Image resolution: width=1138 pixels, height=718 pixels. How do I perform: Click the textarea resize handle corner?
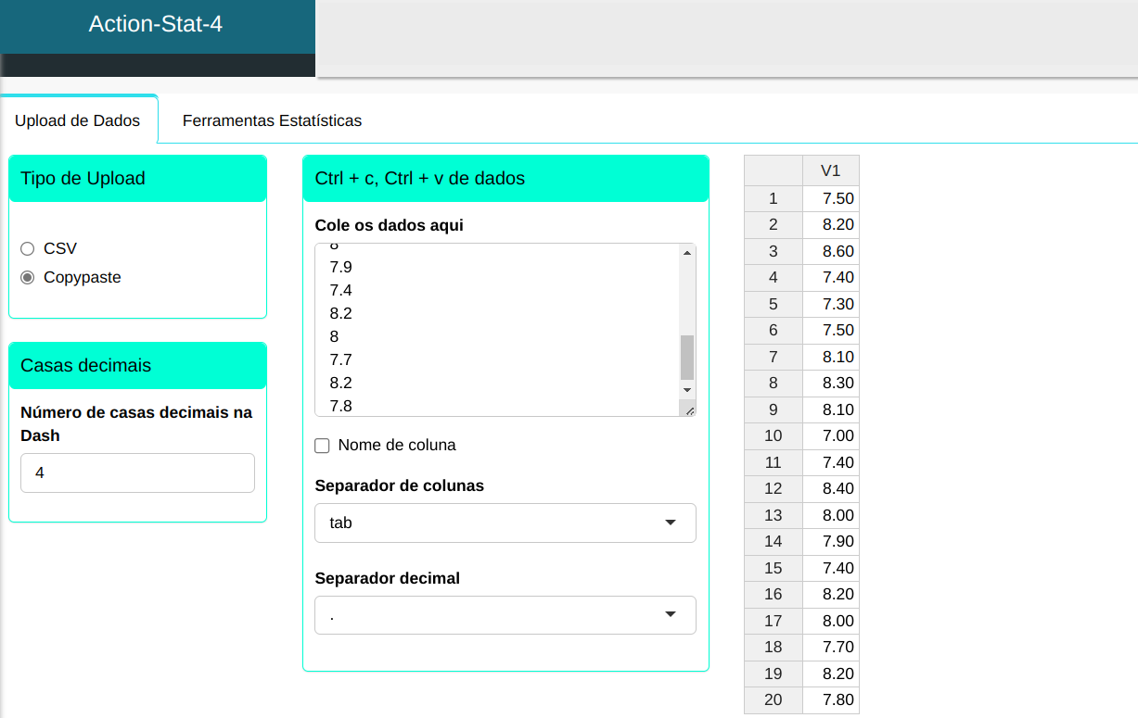688,409
